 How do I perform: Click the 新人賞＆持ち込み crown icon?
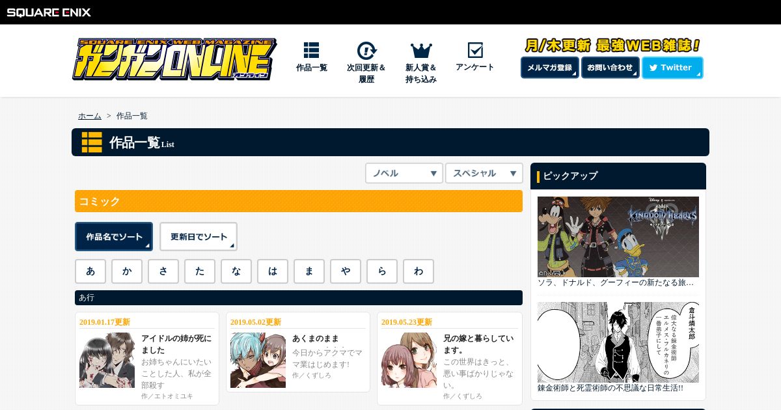pos(421,51)
